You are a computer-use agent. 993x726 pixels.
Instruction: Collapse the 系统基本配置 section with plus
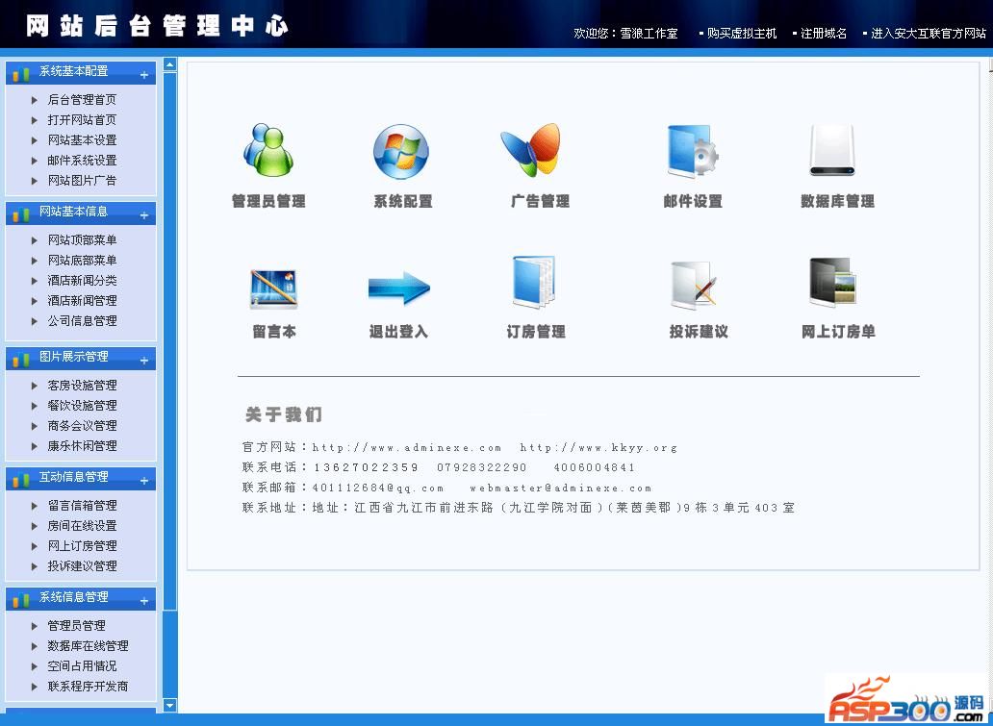click(x=144, y=75)
